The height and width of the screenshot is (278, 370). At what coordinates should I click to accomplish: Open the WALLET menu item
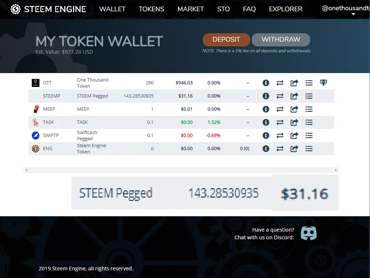tap(112, 9)
